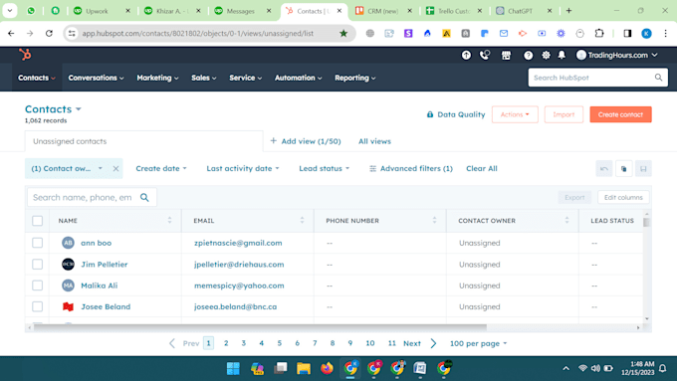Click the horizontal scrollbar of the table
This screenshot has height=381, width=677.
pyautogui.click(x=260, y=327)
